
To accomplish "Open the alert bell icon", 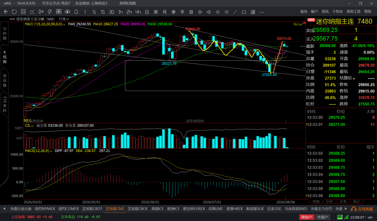I will (76, 12).
